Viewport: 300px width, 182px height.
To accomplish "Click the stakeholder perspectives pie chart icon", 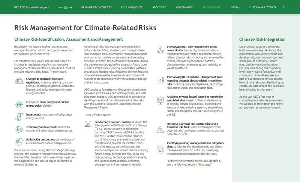I will tap(19, 142).
